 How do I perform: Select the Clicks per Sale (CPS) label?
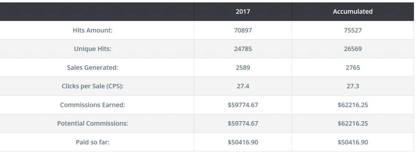point(93,86)
